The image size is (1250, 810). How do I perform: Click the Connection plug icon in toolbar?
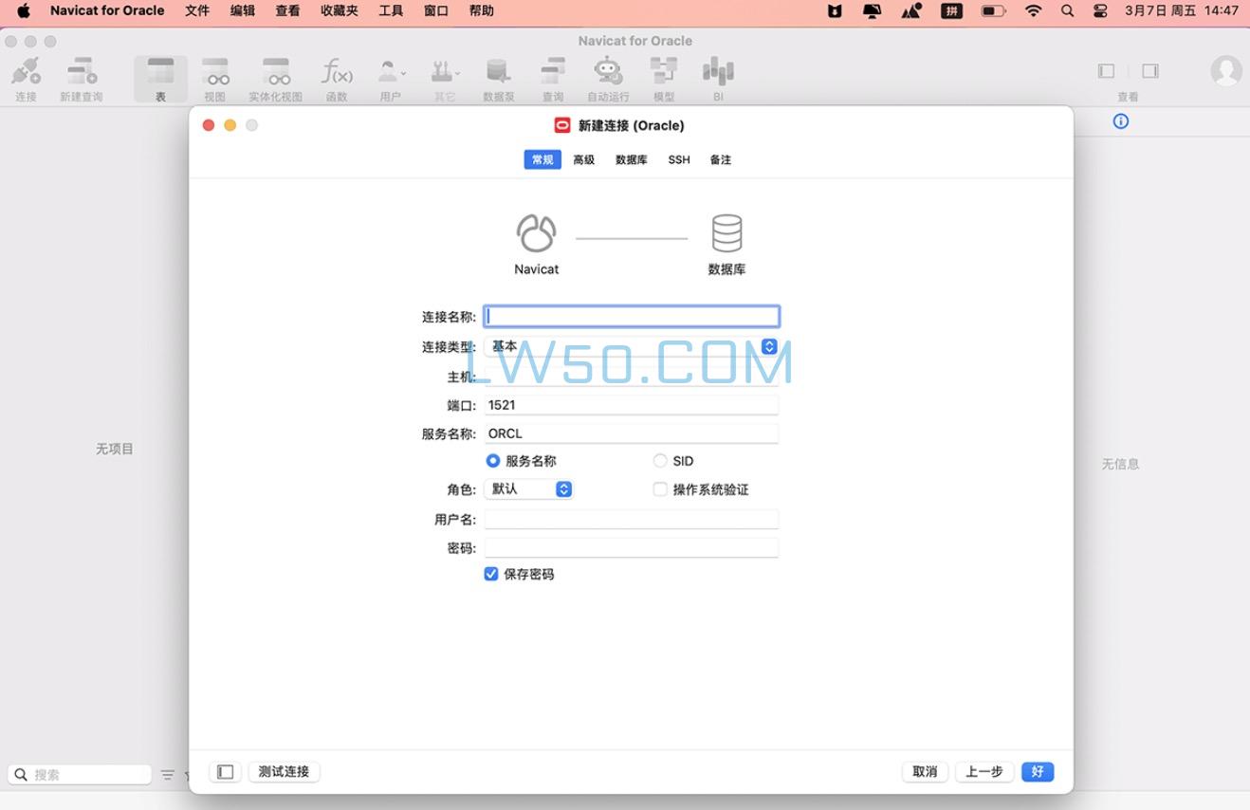tap(26, 72)
